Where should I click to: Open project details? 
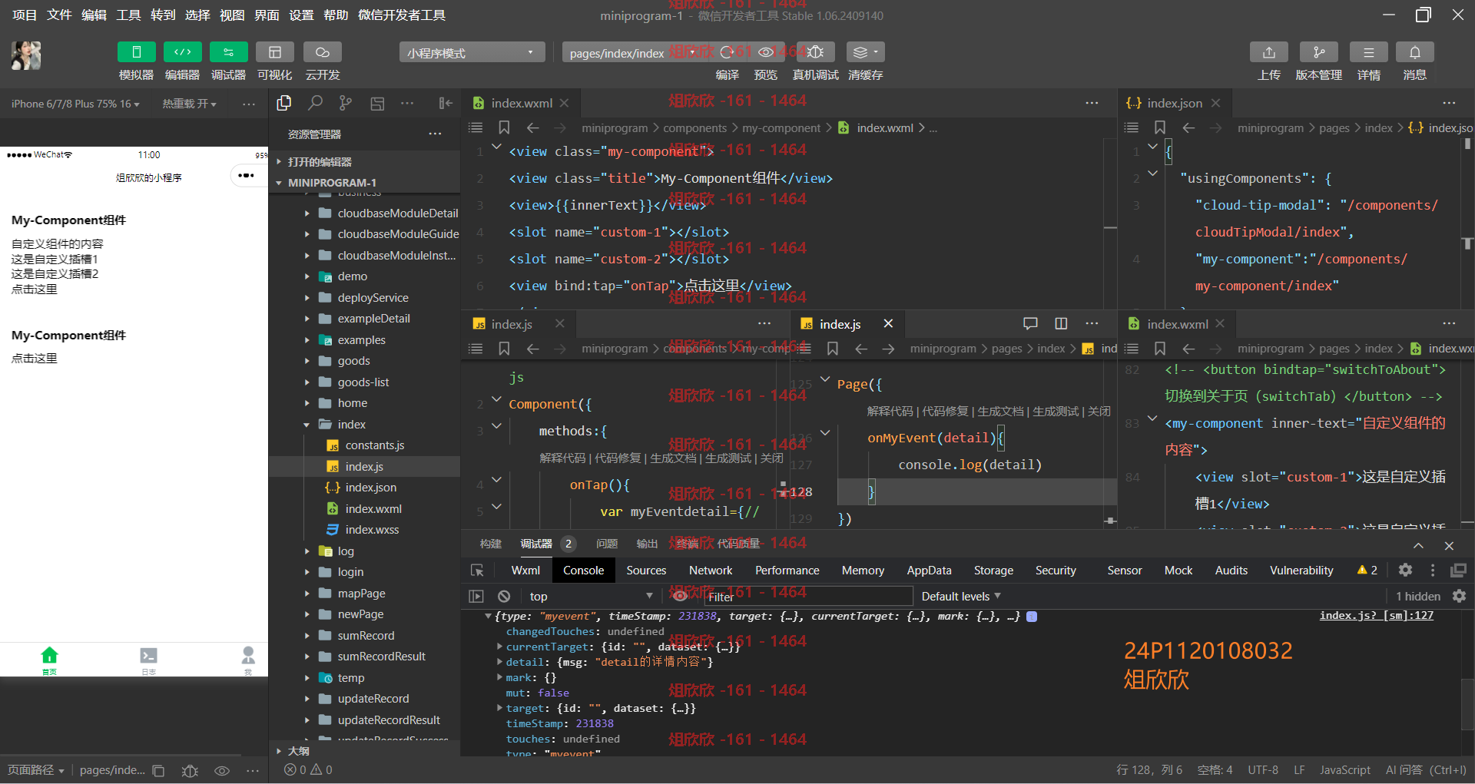pyautogui.click(x=1368, y=52)
